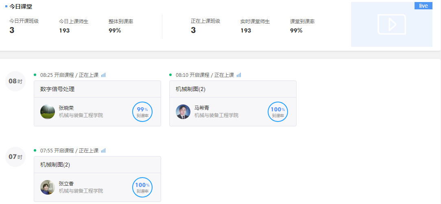Click the 100% attendance ring for 马希青
Screen dimensions: 441x204
278,112
